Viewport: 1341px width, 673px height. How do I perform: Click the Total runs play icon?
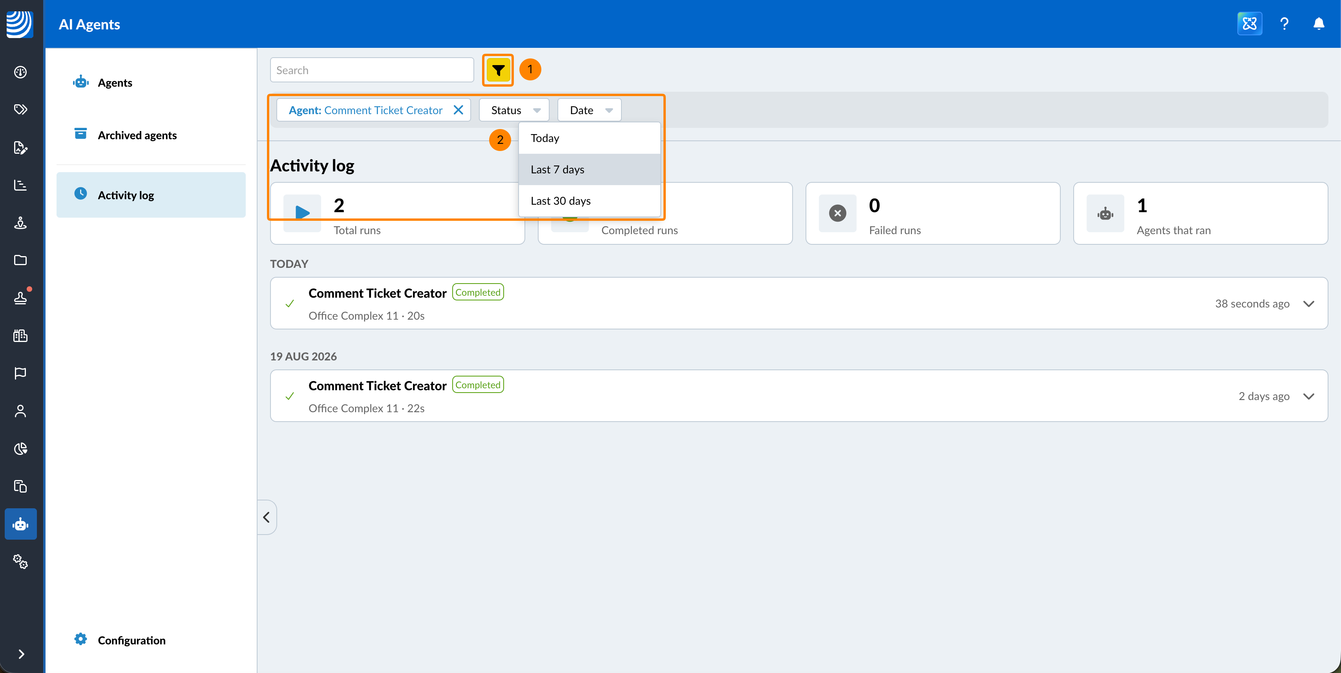pos(302,213)
